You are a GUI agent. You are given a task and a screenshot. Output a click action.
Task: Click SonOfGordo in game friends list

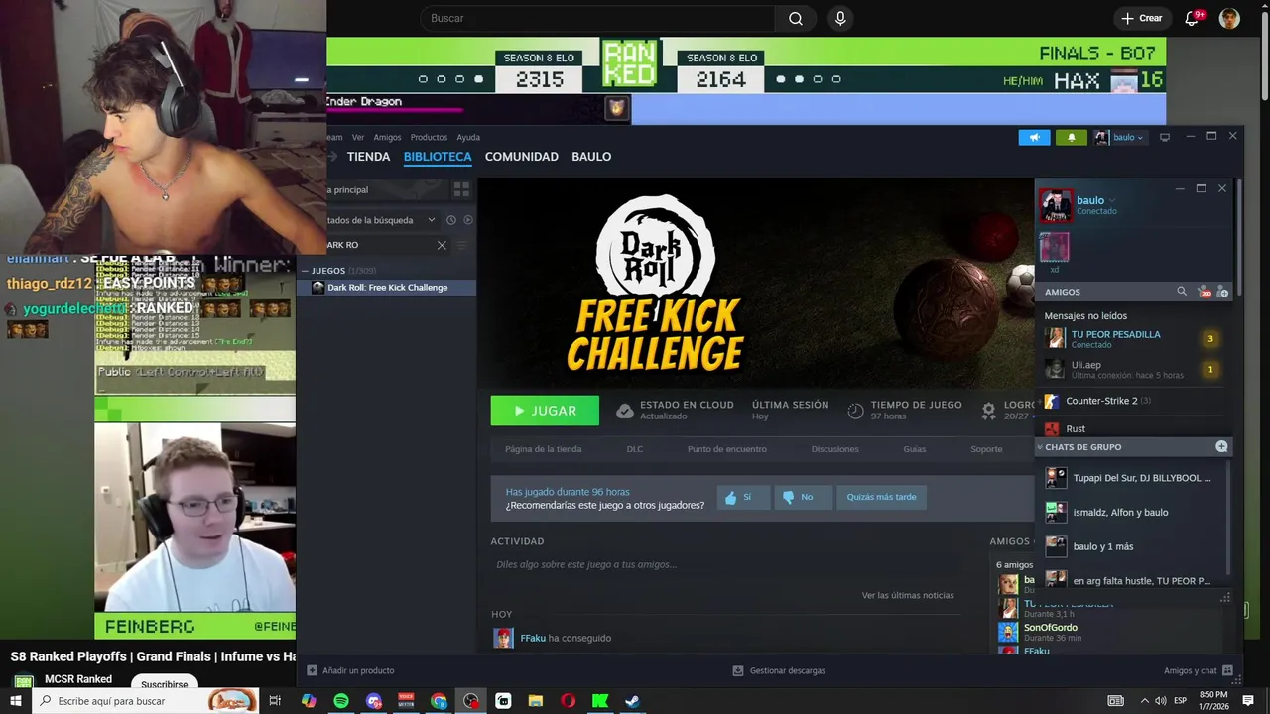pyautogui.click(x=1050, y=628)
